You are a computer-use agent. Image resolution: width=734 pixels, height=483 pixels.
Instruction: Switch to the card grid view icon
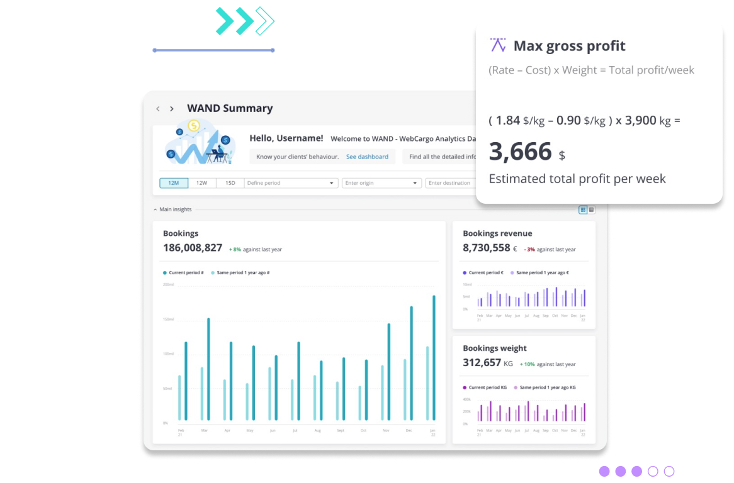coord(583,209)
